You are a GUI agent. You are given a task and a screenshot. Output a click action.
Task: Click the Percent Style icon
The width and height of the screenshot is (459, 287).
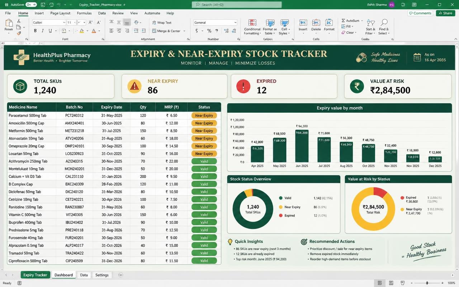tap(209, 31)
